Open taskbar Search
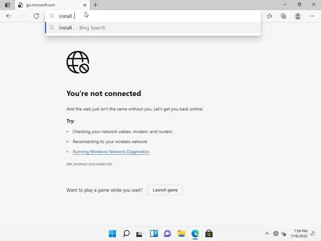 tap(126, 233)
